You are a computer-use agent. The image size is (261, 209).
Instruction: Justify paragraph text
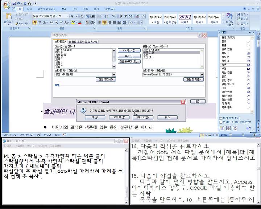pos(114,22)
